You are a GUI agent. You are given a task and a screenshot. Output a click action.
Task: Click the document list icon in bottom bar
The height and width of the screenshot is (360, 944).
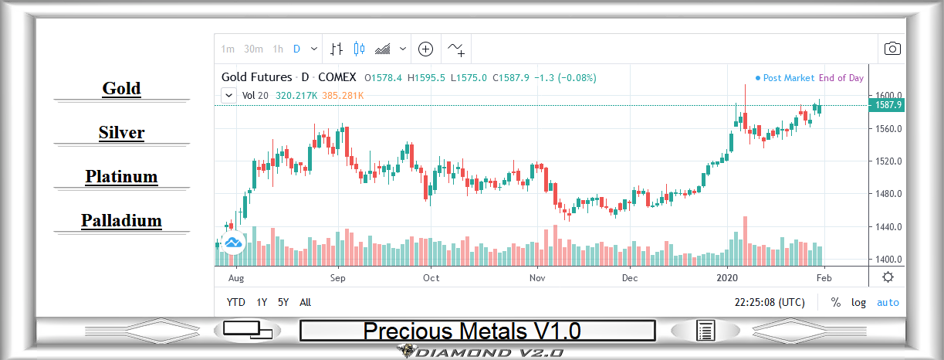coord(705,331)
